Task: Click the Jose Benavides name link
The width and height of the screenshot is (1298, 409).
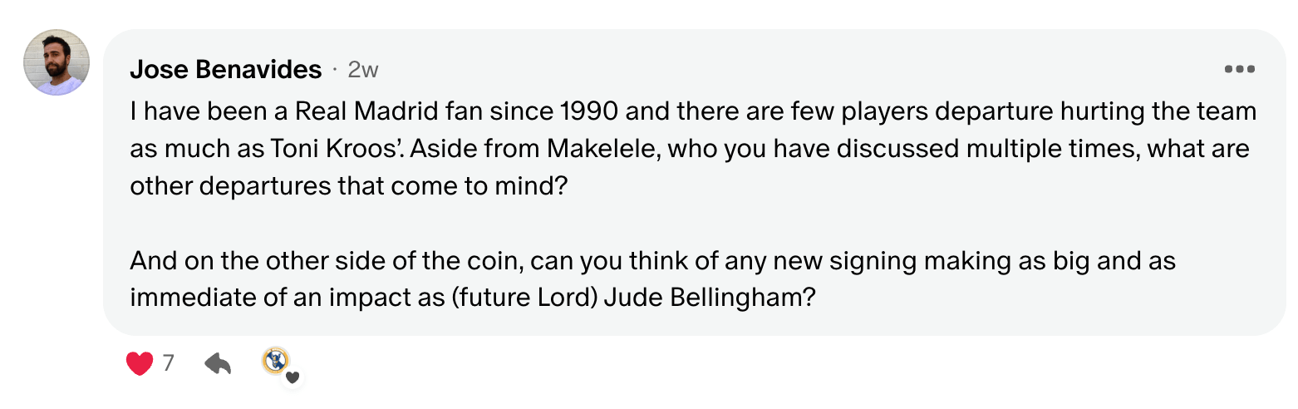Action: point(225,71)
